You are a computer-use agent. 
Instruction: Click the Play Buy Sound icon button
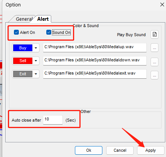click(154, 34)
